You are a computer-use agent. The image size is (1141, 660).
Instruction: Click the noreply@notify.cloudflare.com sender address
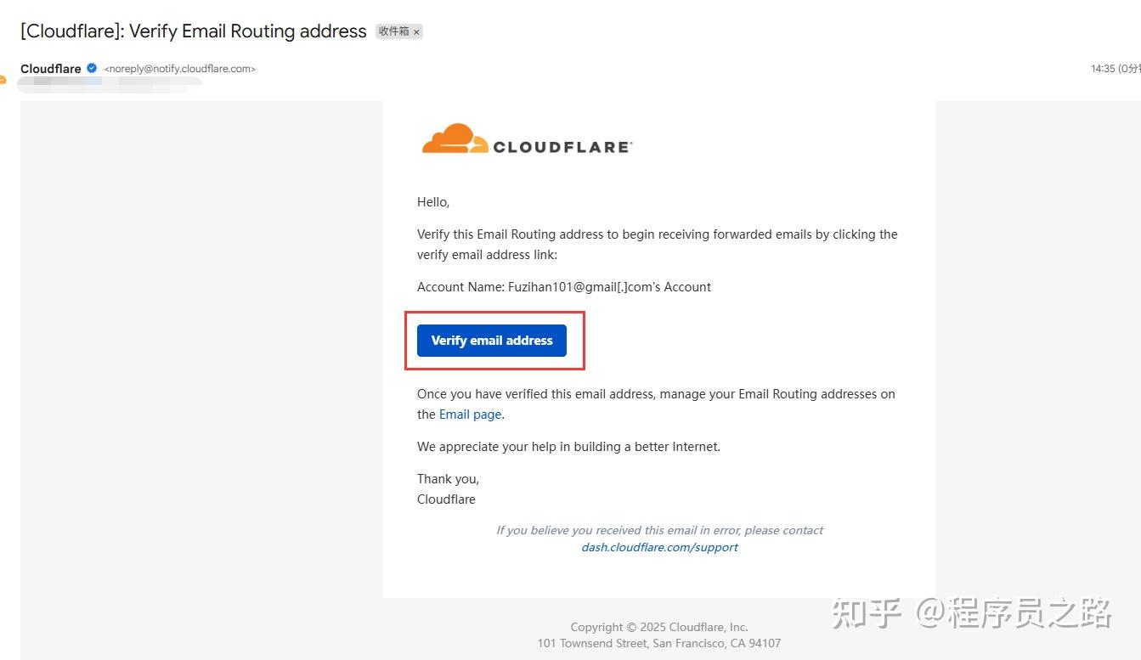pos(180,69)
